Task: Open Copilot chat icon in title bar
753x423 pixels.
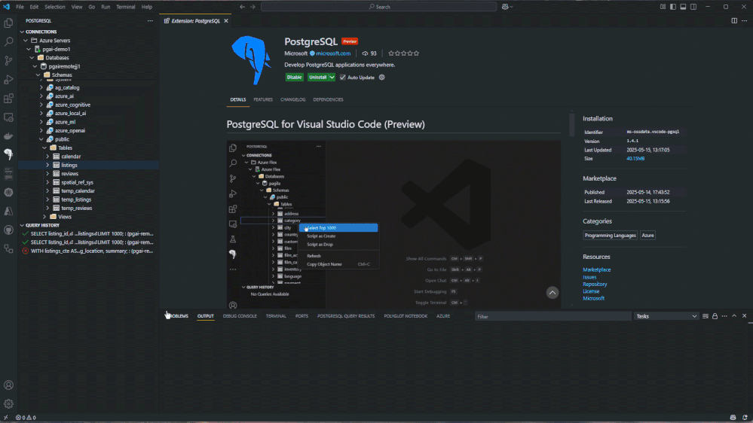Action: (x=505, y=7)
